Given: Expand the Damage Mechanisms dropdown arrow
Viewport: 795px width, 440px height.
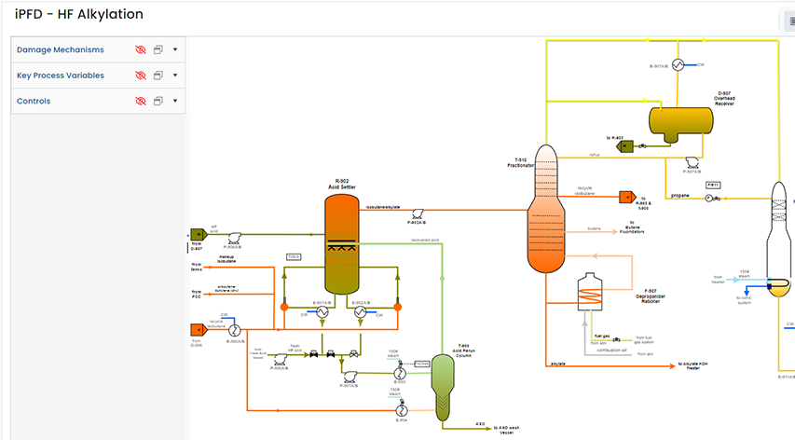Looking at the screenshot, I should click(x=175, y=49).
